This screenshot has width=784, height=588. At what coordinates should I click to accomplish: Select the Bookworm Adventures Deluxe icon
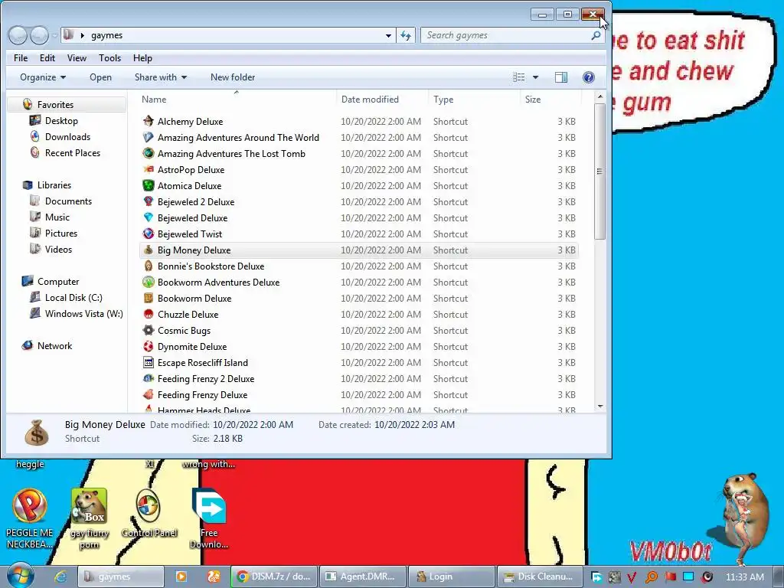click(148, 282)
